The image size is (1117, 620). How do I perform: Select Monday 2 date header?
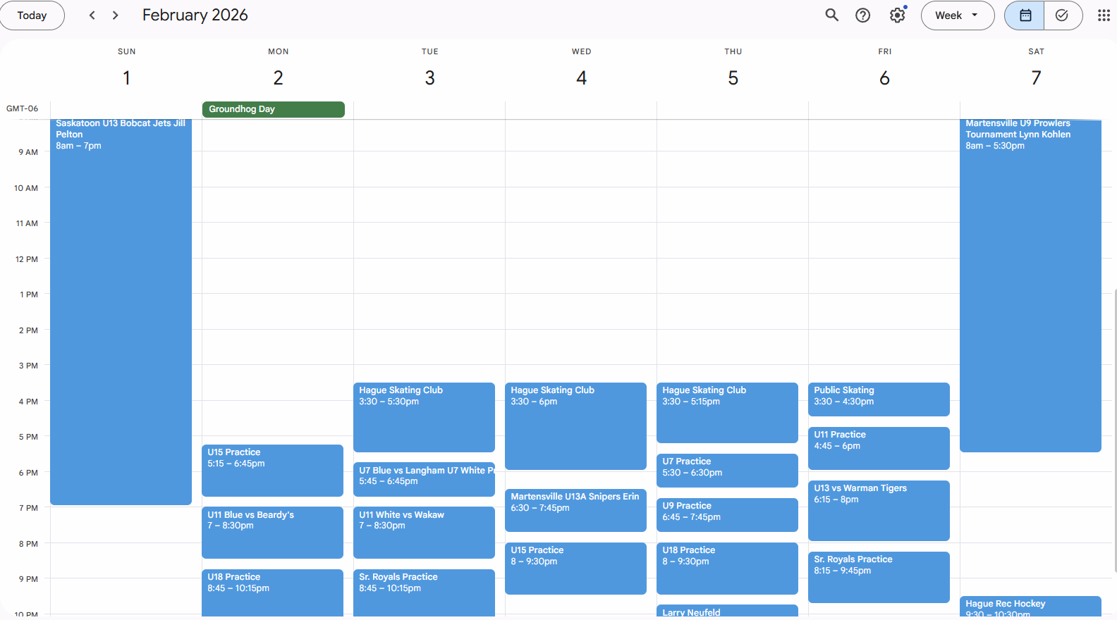coord(278,77)
